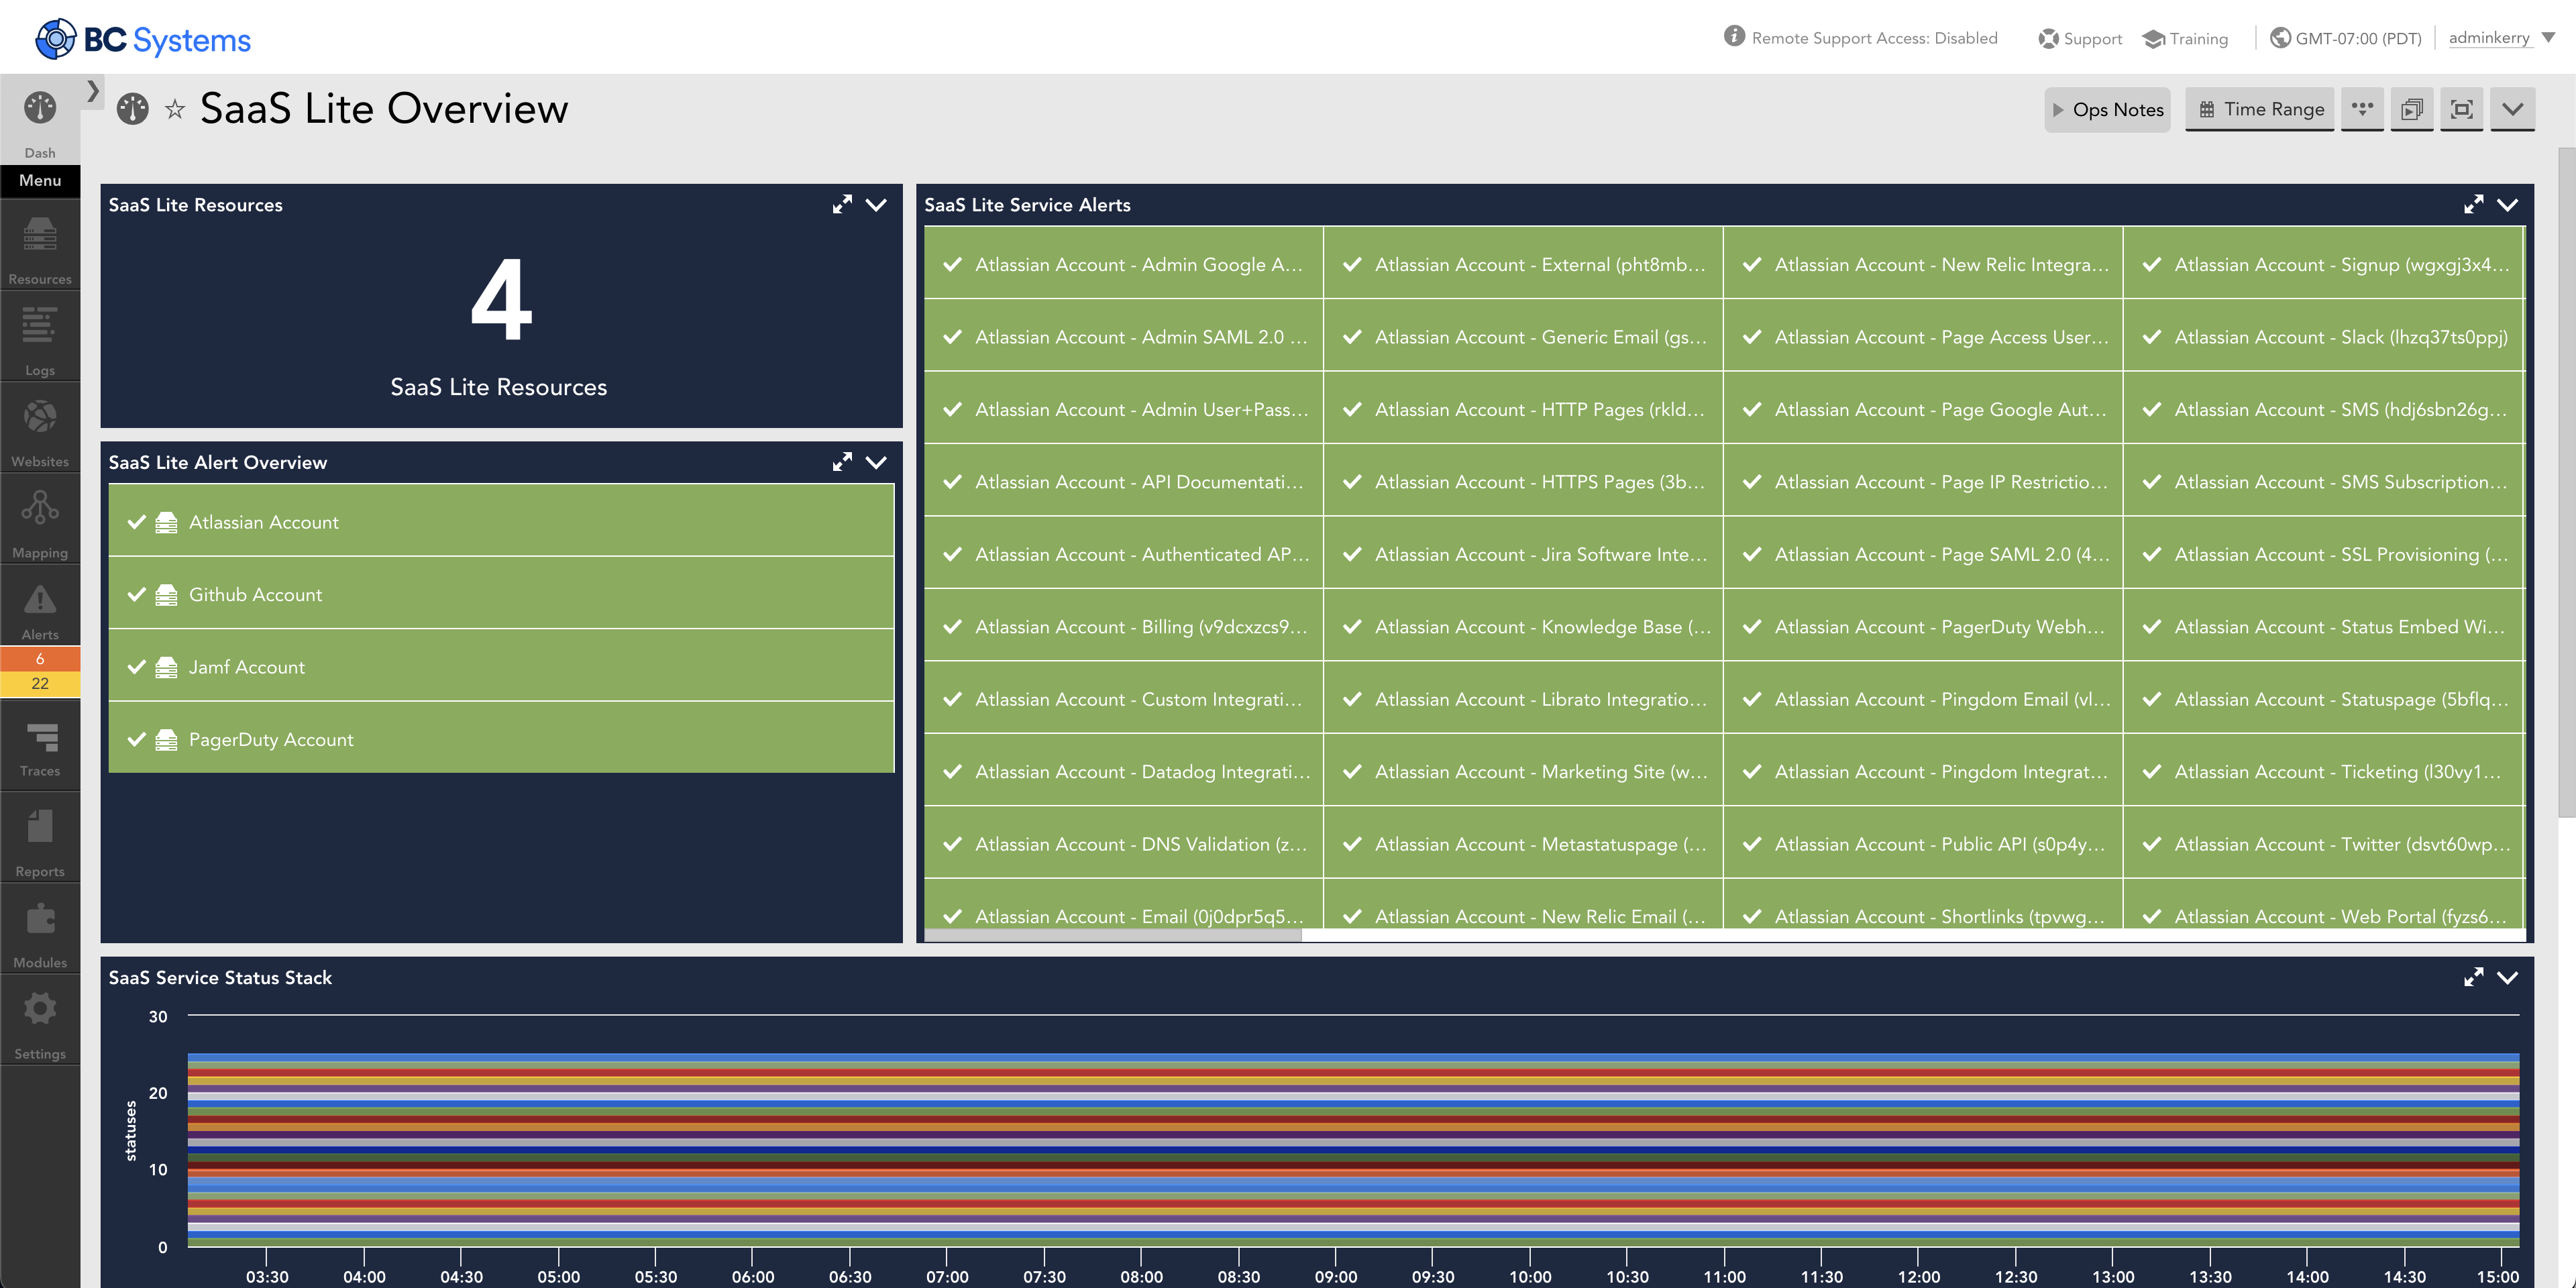Expand the Ops Notes panel

click(2107, 110)
